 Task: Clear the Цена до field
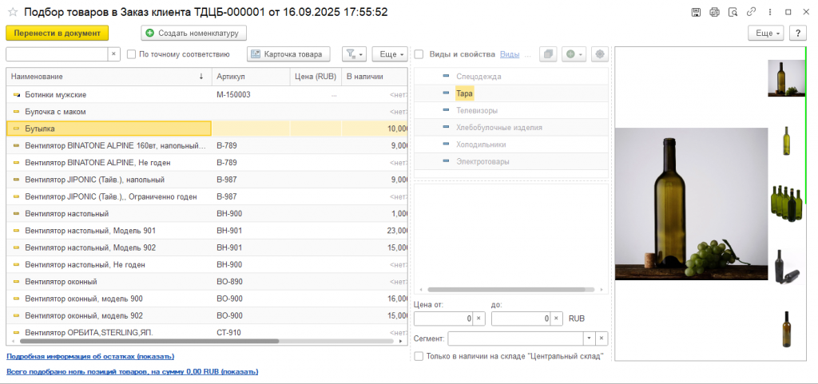point(557,319)
